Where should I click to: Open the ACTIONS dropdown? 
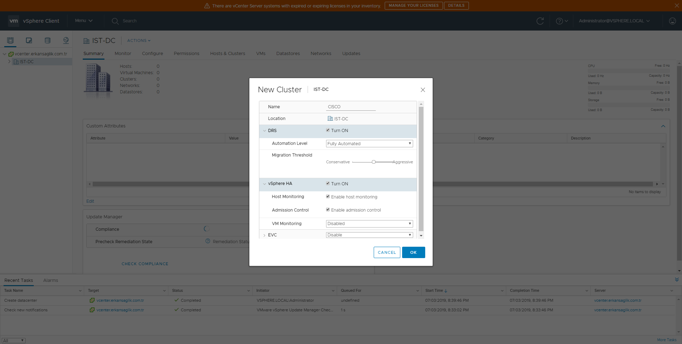139,40
